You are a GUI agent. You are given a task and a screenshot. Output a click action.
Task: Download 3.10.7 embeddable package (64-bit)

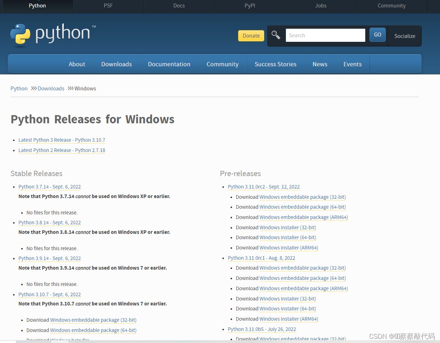click(x=93, y=330)
